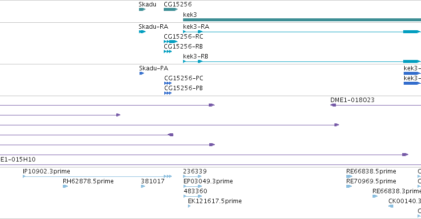Select the EP03049.3prime EST feature

pyautogui.click(x=192, y=186)
